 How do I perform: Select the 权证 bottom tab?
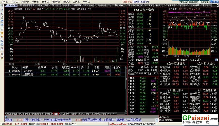pos(36,114)
